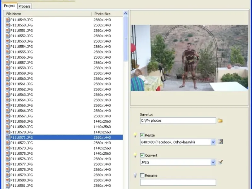Click the file list scroll up arrow
Screen dimensions: 252x189
coord(126,14)
